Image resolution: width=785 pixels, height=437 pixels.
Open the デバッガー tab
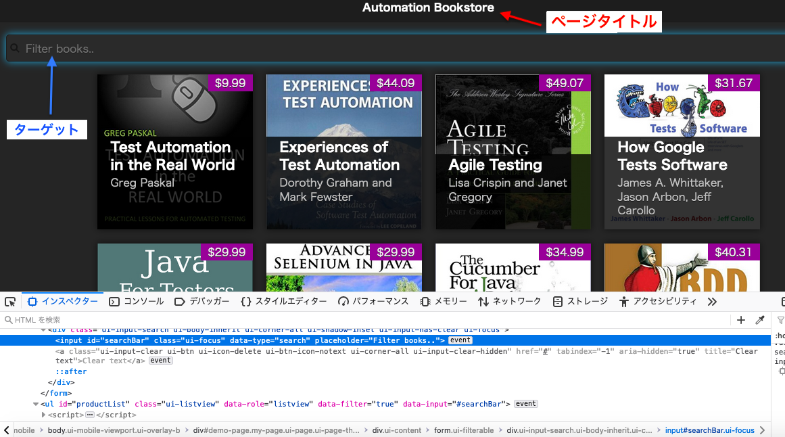202,301
